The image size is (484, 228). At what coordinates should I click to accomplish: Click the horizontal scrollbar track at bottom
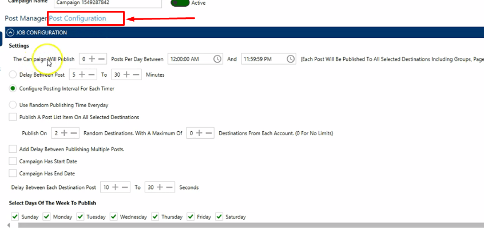point(251,225)
